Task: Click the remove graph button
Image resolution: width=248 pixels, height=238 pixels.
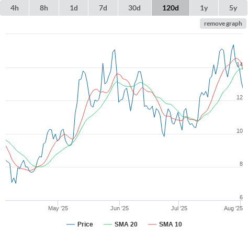Action: click(x=223, y=24)
